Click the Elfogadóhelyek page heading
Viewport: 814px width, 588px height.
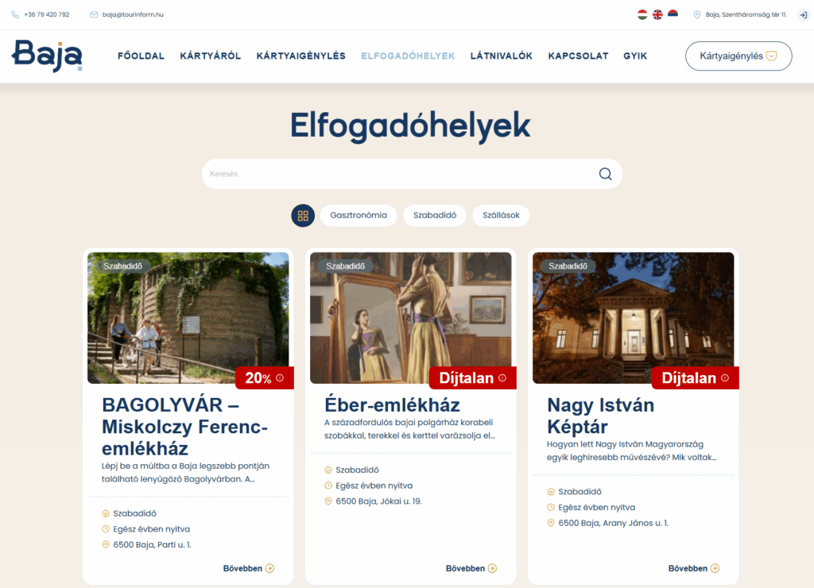coord(411,126)
